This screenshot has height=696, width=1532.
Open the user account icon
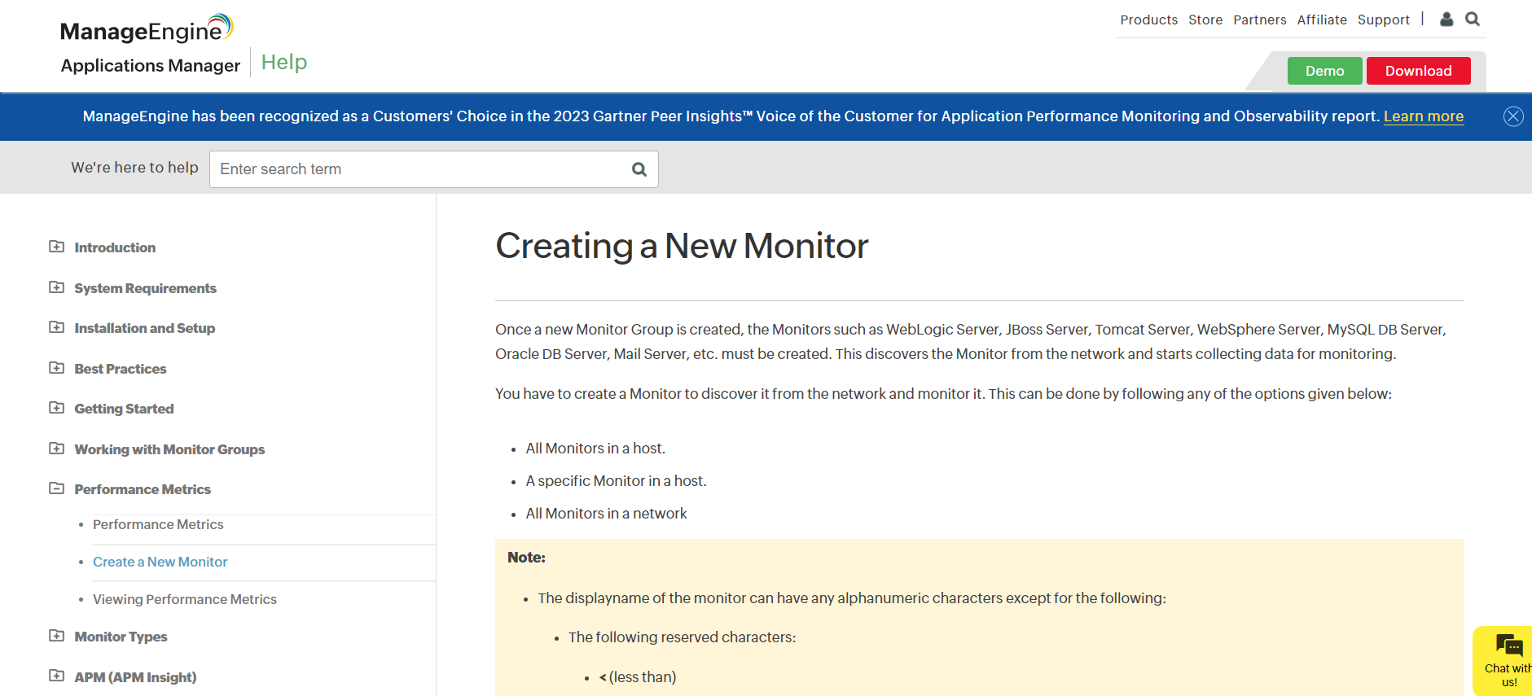(1446, 19)
